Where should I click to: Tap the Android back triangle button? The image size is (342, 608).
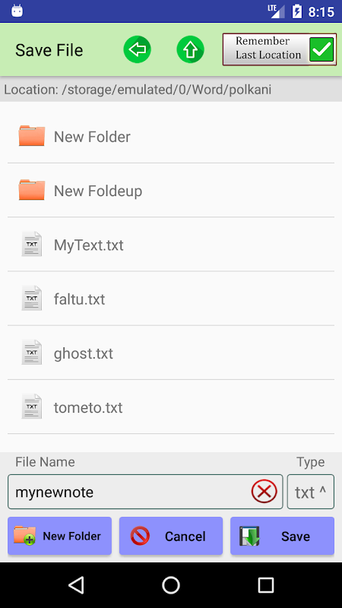click(76, 584)
